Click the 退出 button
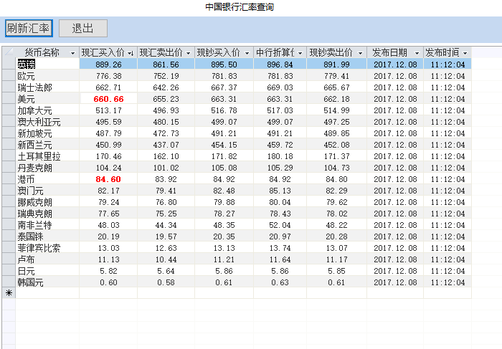The image size is (502, 349). point(83,28)
